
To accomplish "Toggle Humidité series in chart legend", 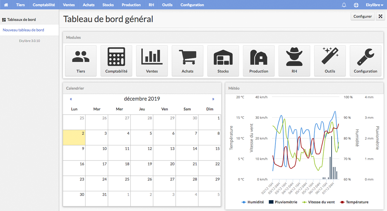I will [252, 202].
